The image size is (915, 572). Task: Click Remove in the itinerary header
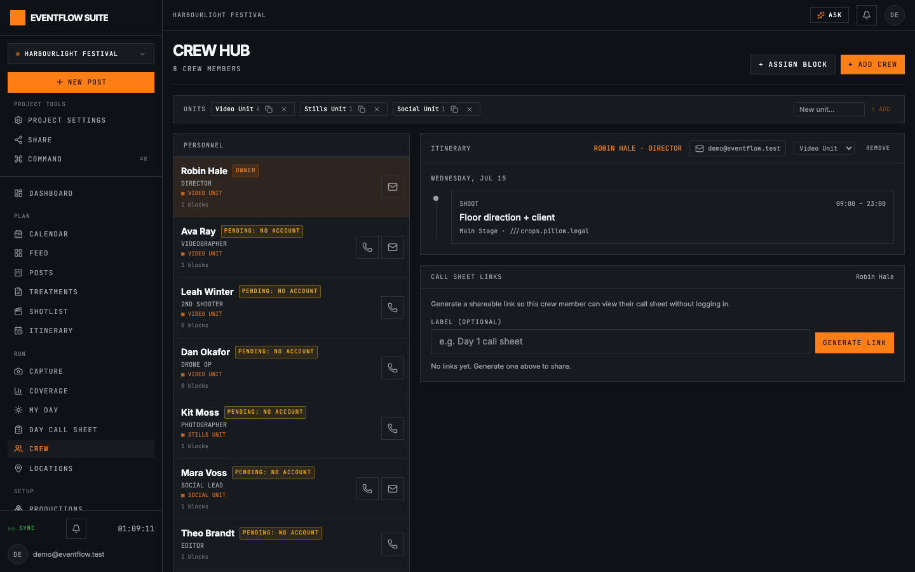click(x=878, y=149)
